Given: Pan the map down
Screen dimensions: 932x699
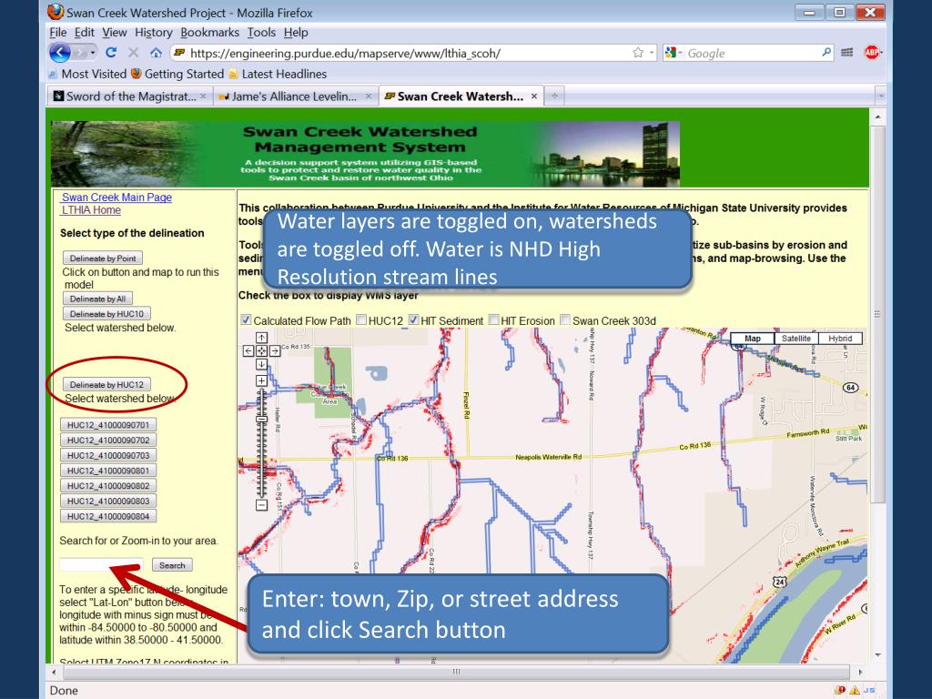Looking at the screenshot, I should click(x=261, y=364).
